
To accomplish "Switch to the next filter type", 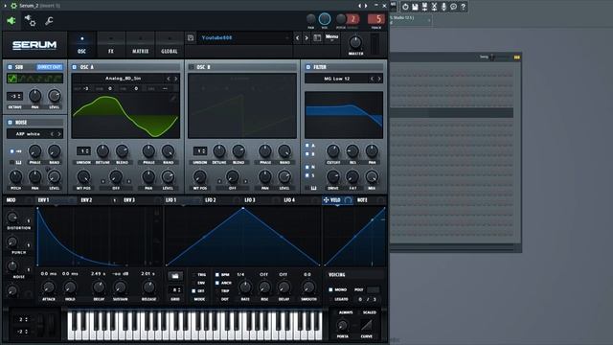I will coord(379,79).
